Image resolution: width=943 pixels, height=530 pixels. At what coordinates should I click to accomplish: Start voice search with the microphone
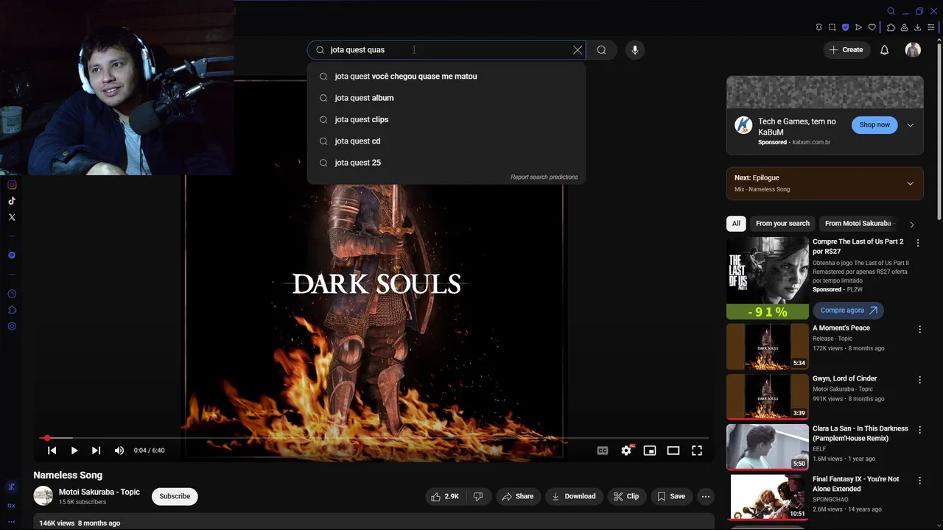point(635,50)
